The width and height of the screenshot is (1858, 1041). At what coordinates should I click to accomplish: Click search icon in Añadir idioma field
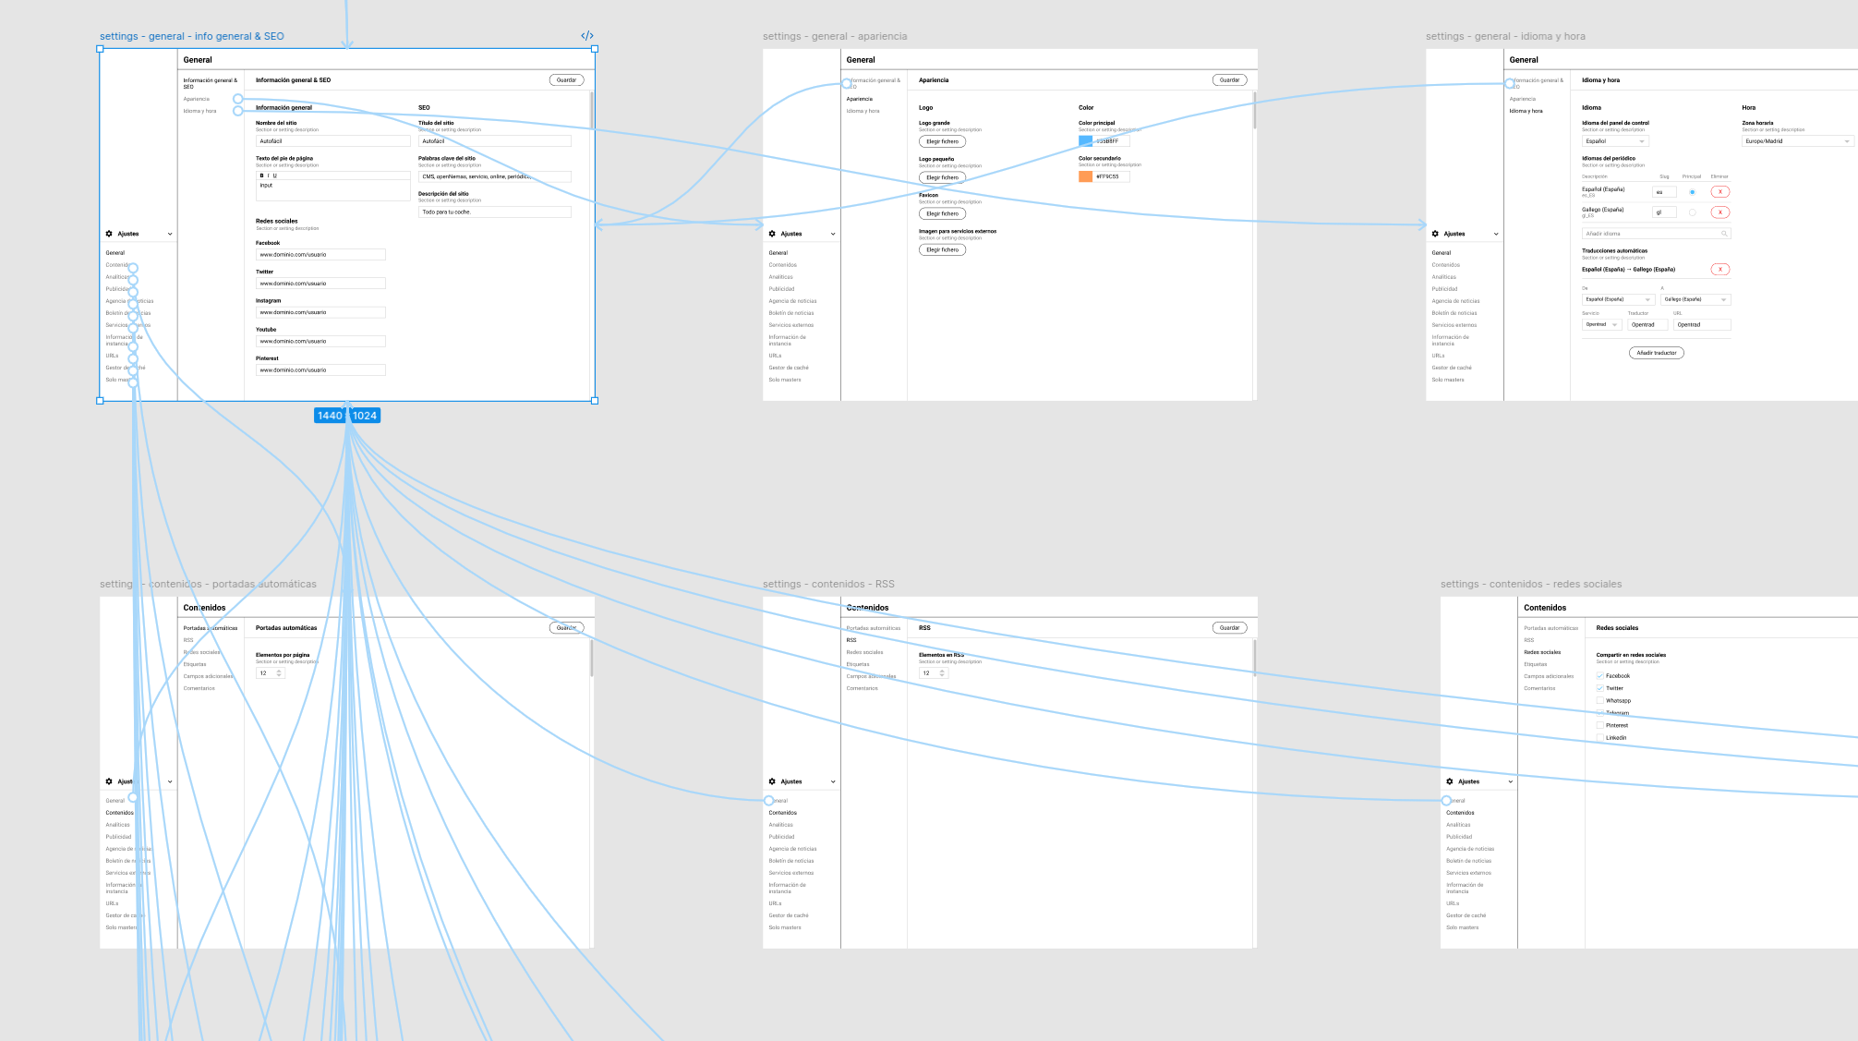click(x=1724, y=234)
